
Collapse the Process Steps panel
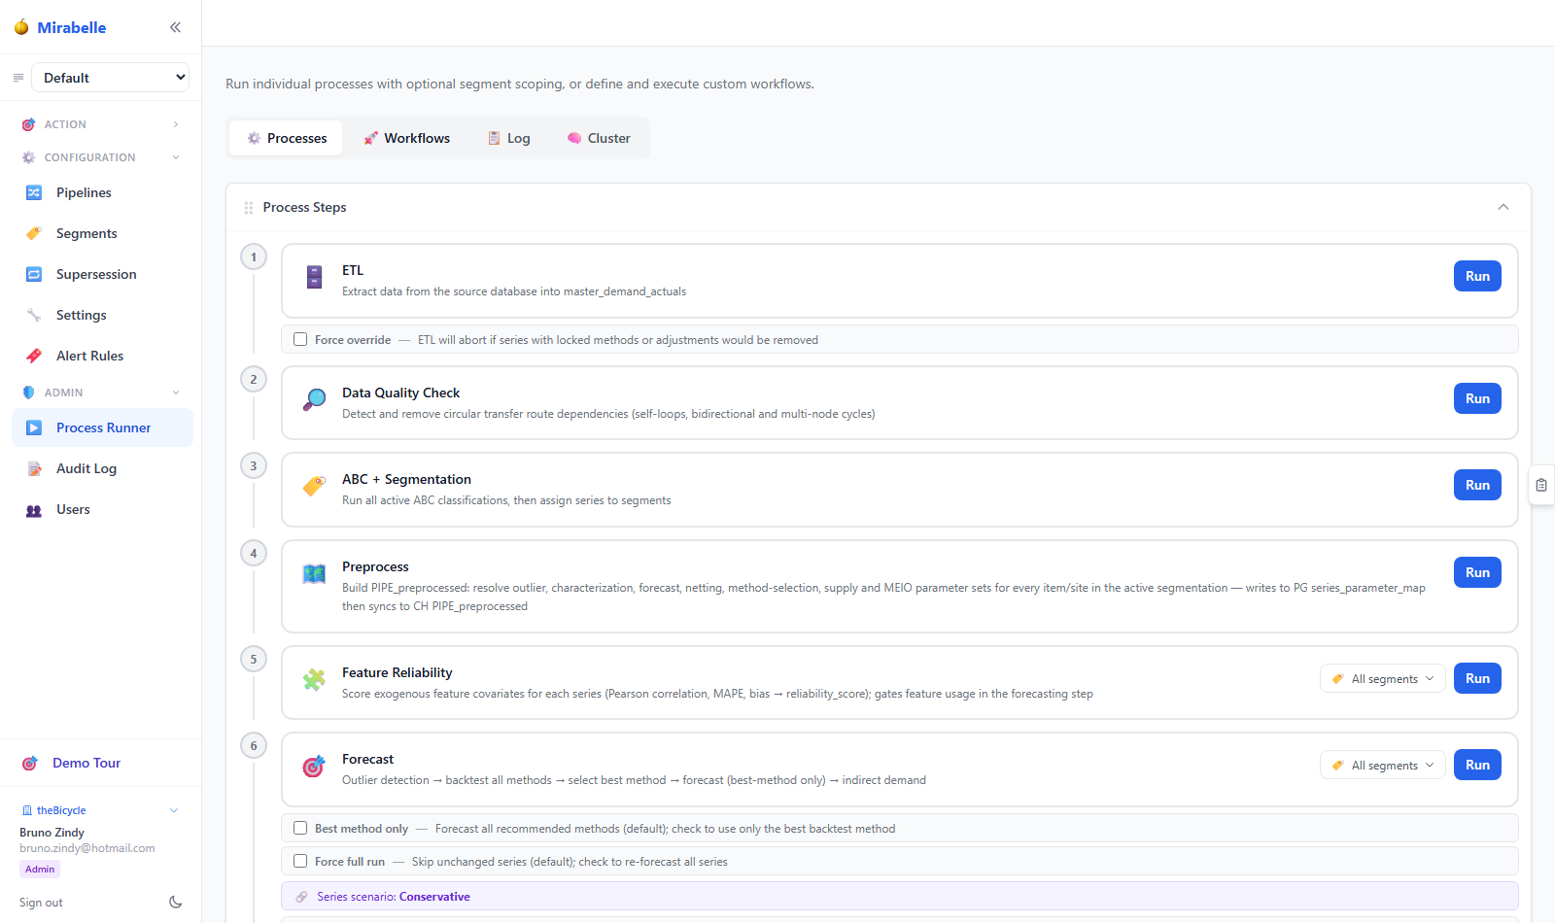pos(1503,207)
